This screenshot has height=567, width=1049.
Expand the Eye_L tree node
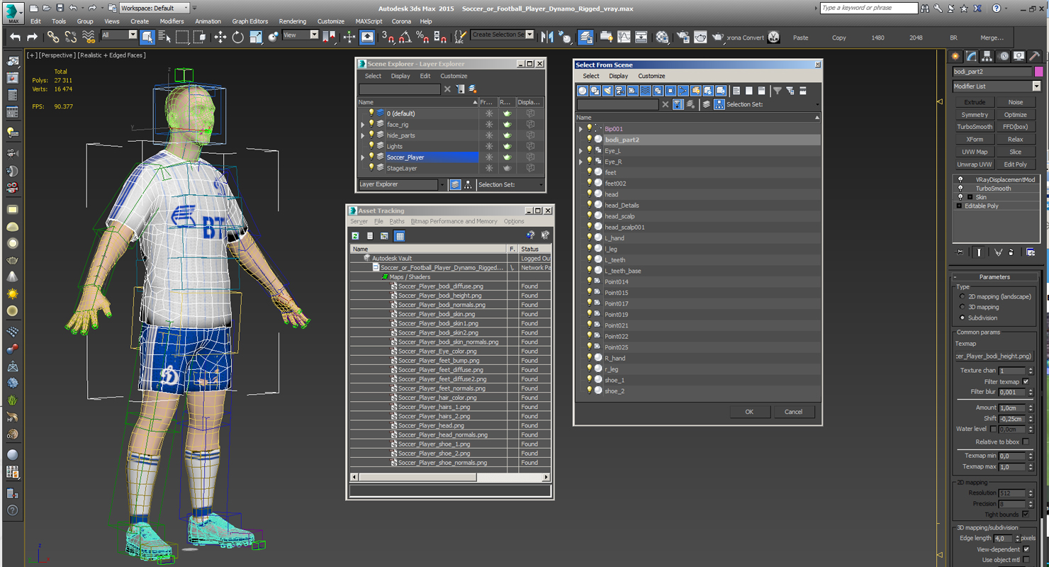(x=580, y=151)
